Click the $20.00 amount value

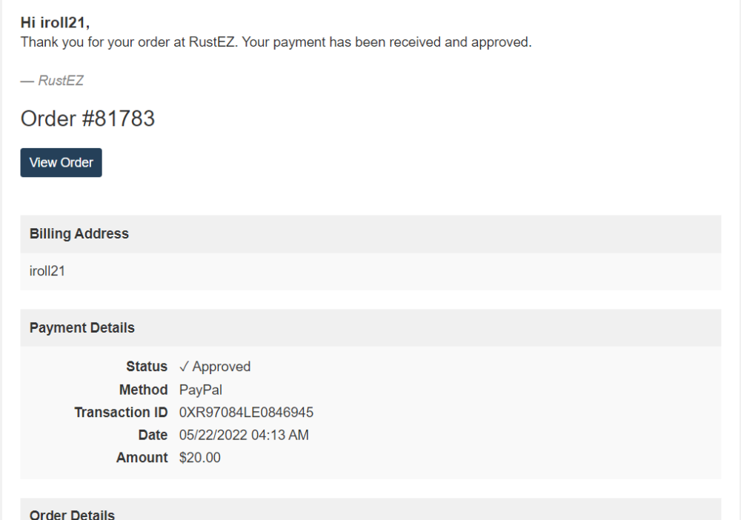[x=200, y=458]
